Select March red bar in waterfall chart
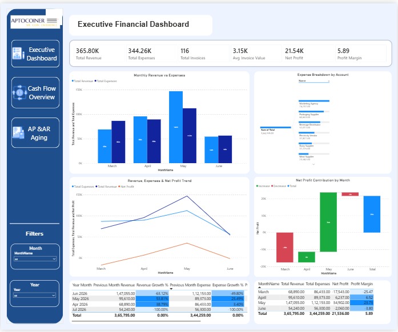Screen dimensions: 398x332 285,247
